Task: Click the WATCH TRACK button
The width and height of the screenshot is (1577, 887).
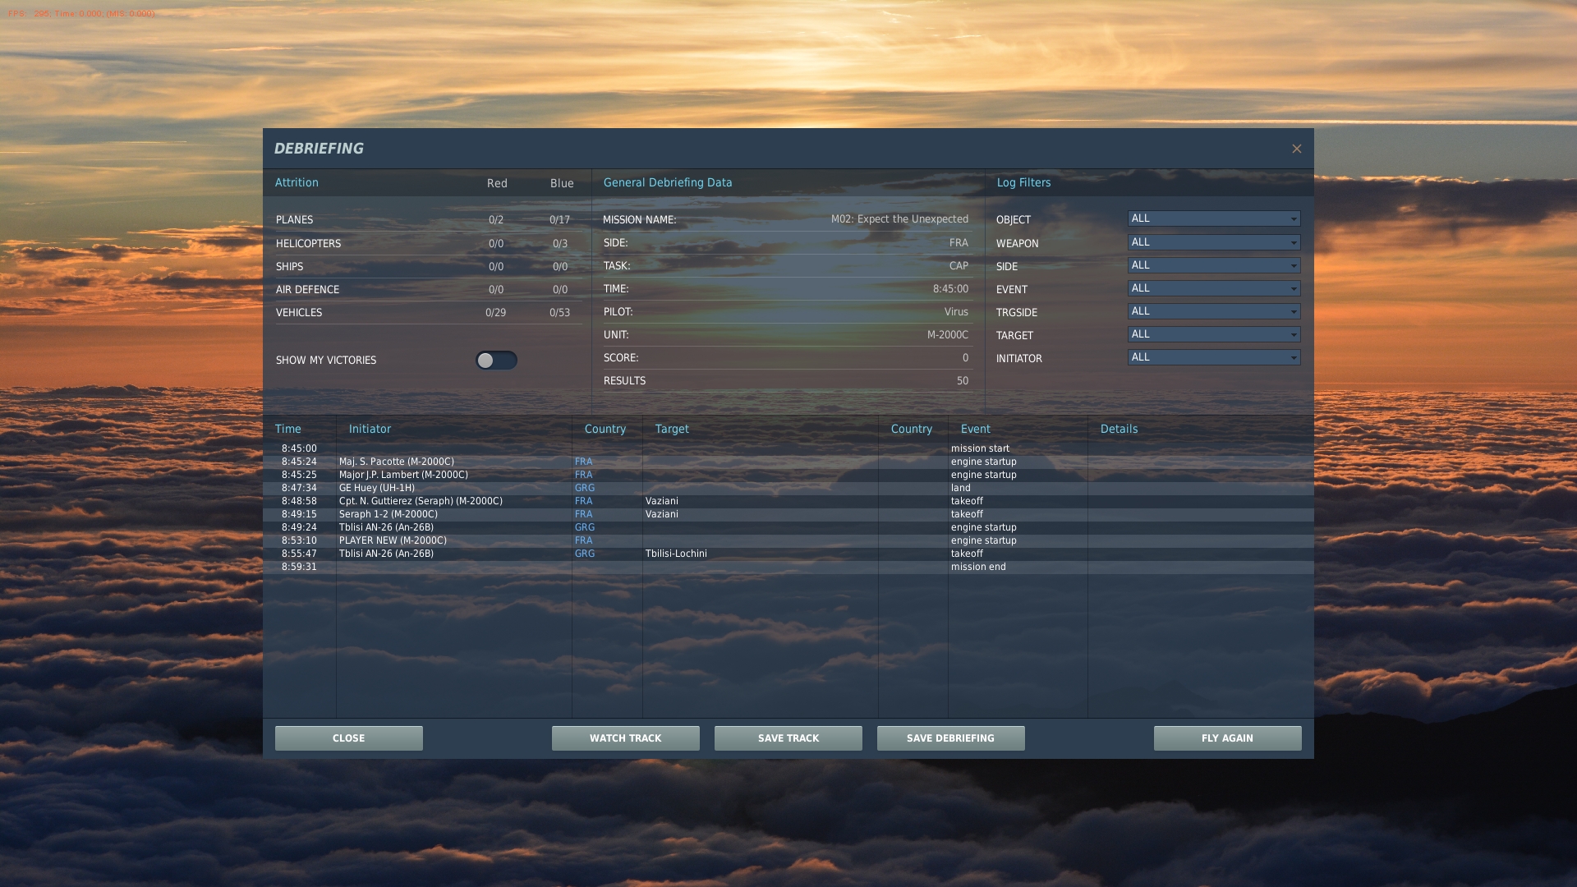Action: (x=626, y=738)
